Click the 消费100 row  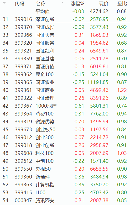[x=65, y=114]
